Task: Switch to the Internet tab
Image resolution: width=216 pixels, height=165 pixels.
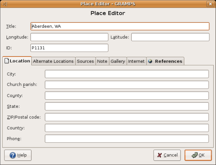Action: pyautogui.click(x=136, y=61)
